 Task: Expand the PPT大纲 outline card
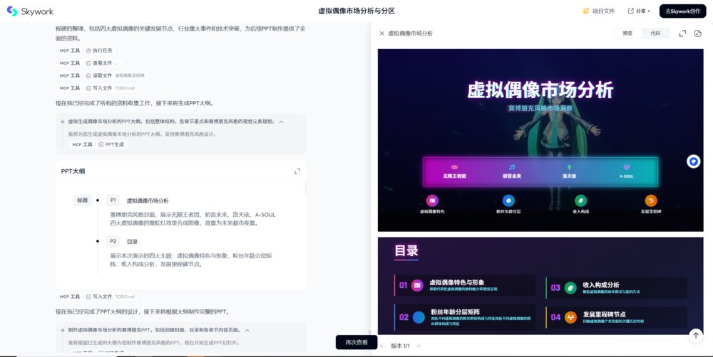297,171
